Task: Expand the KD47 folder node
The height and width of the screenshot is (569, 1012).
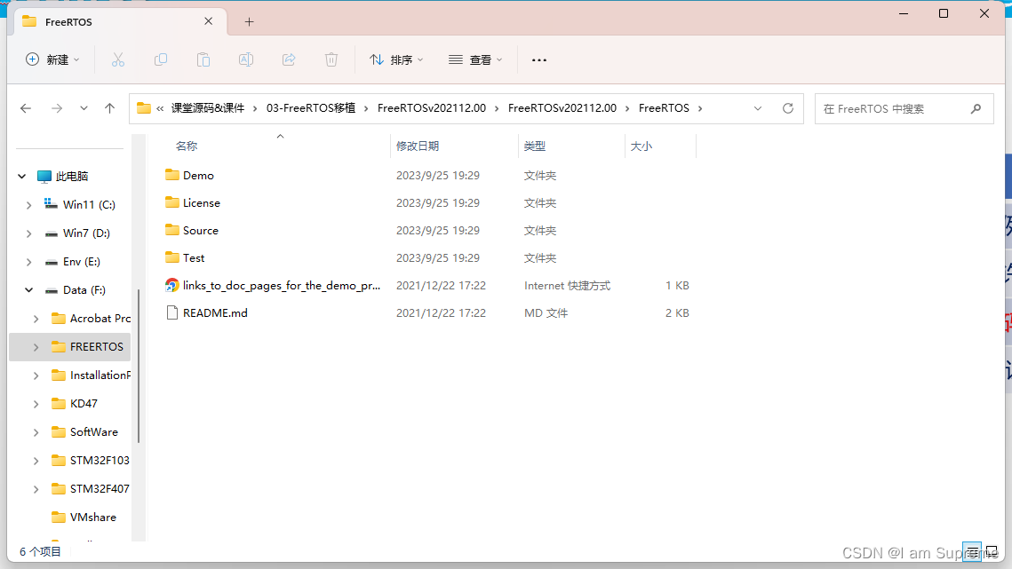Action: pyautogui.click(x=36, y=404)
